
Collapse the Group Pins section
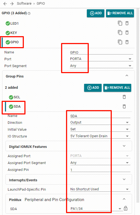click(x=127, y=76)
